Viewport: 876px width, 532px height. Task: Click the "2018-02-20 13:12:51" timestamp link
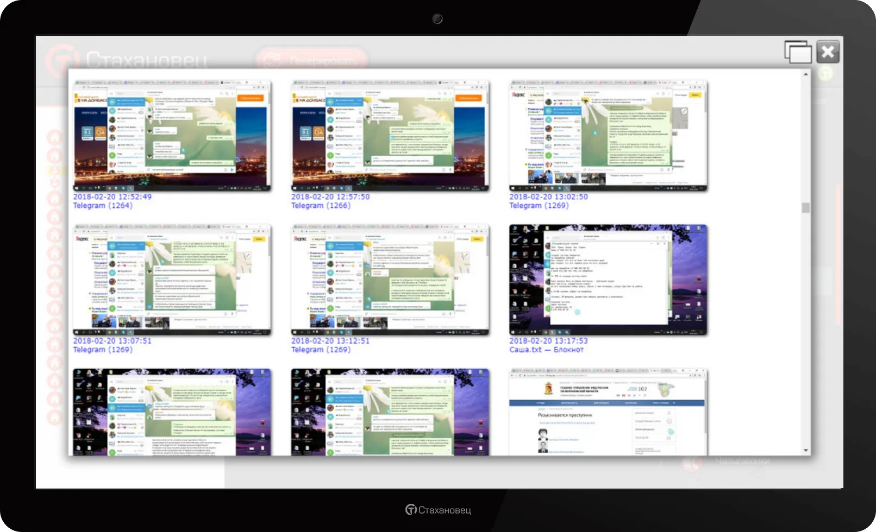(x=330, y=341)
